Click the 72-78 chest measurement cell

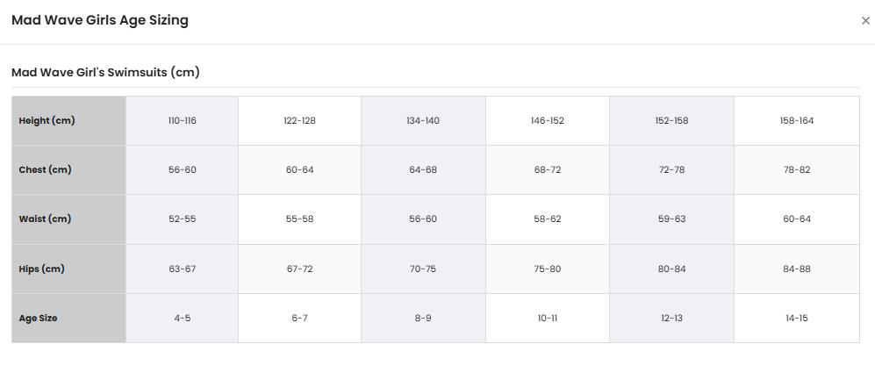[x=672, y=169]
